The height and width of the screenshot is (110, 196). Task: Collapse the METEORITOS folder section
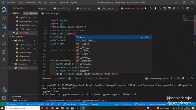click(10, 37)
